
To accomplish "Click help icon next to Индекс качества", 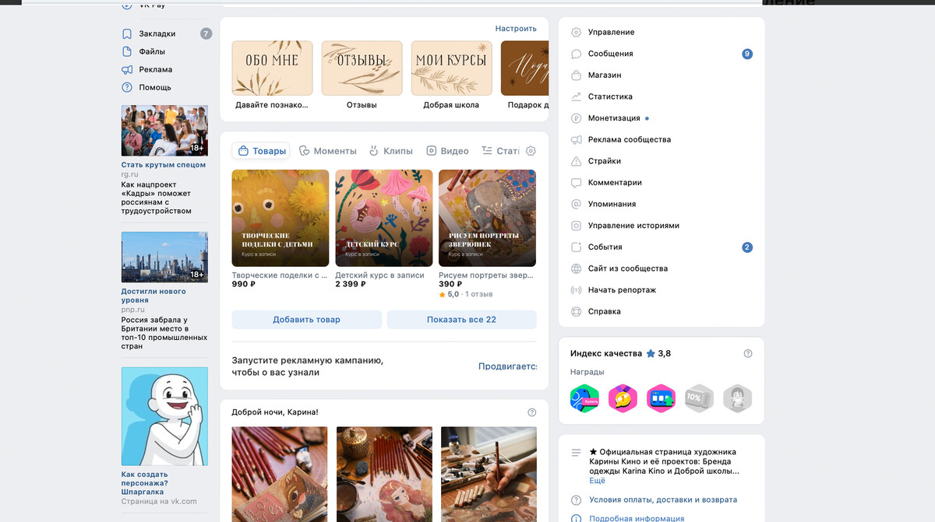I will pos(748,353).
